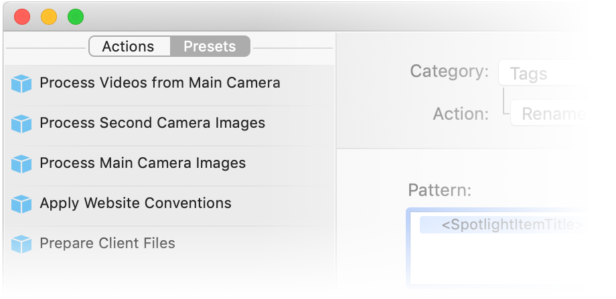The height and width of the screenshot is (299, 616).
Task: Click the cube icon next to Apply Website Conventions
Action: [21, 204]
